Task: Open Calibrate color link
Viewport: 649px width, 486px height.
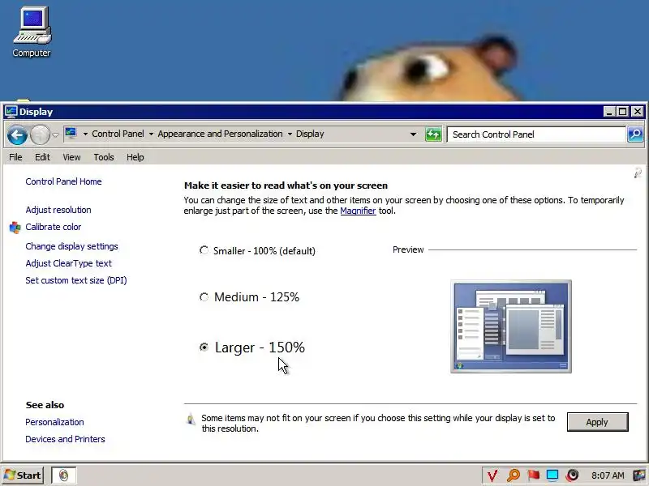Action: pos(54,227)
